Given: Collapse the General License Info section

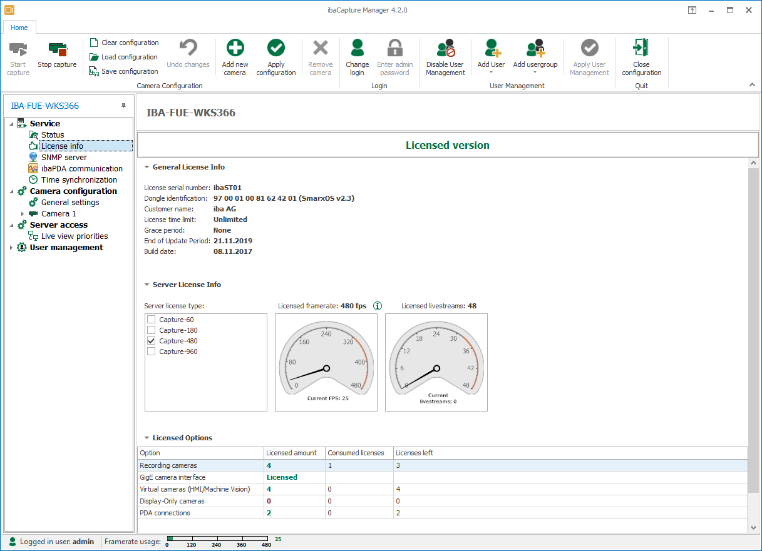Looking at the screenshot, I should pos(147,167).
